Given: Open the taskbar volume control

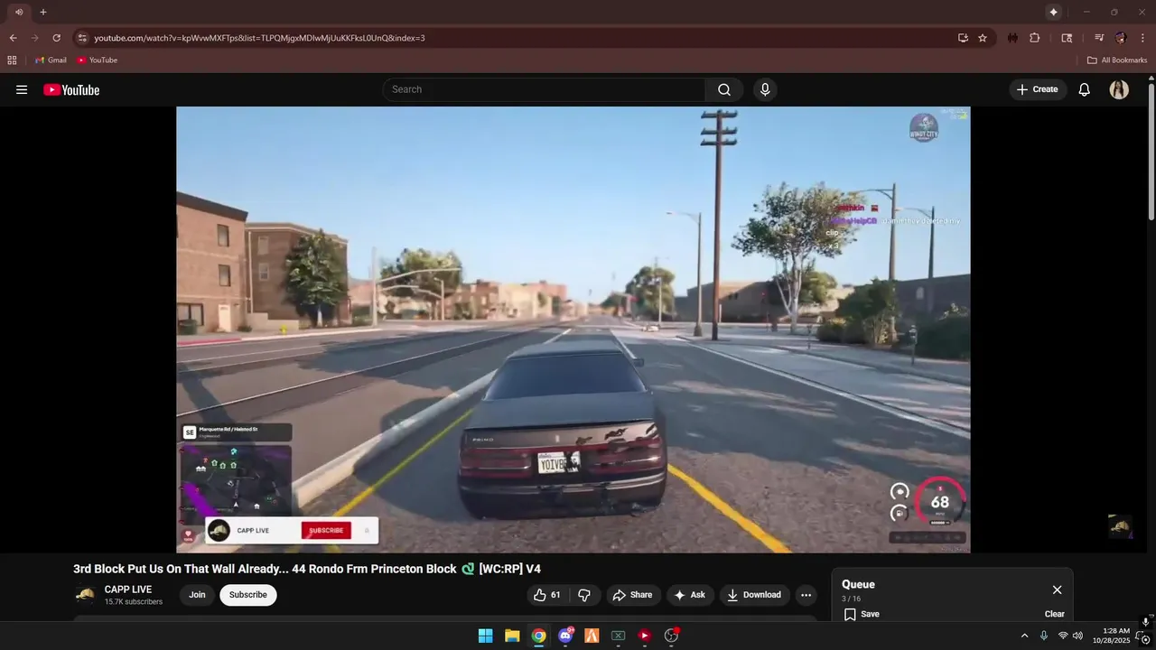Looking at the screenshot, I should coord(1077,636).
